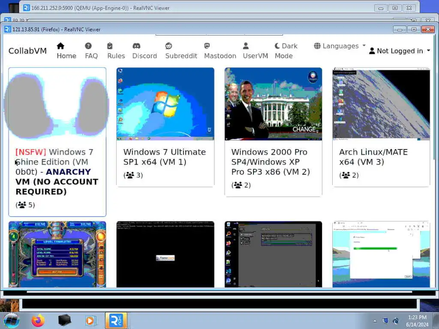Click the Mastodon logo icon
The width and height of the screenshot is (439, 329).
pyautogui.click(x=207, y=45)
